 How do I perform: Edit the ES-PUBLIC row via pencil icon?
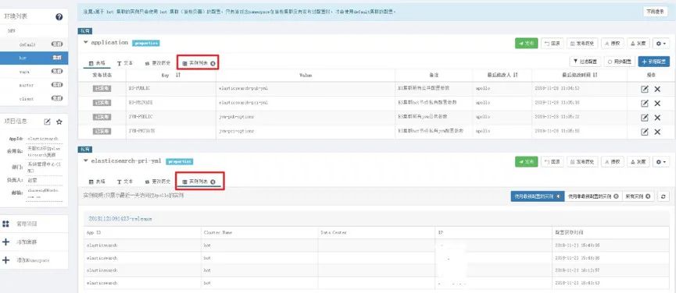[645, 89]
